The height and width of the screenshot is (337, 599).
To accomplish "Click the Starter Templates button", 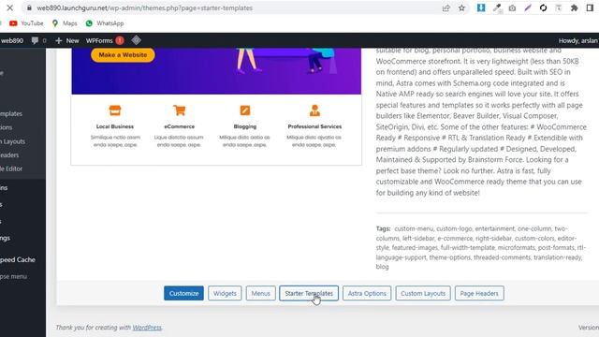I will coord(309,293).
